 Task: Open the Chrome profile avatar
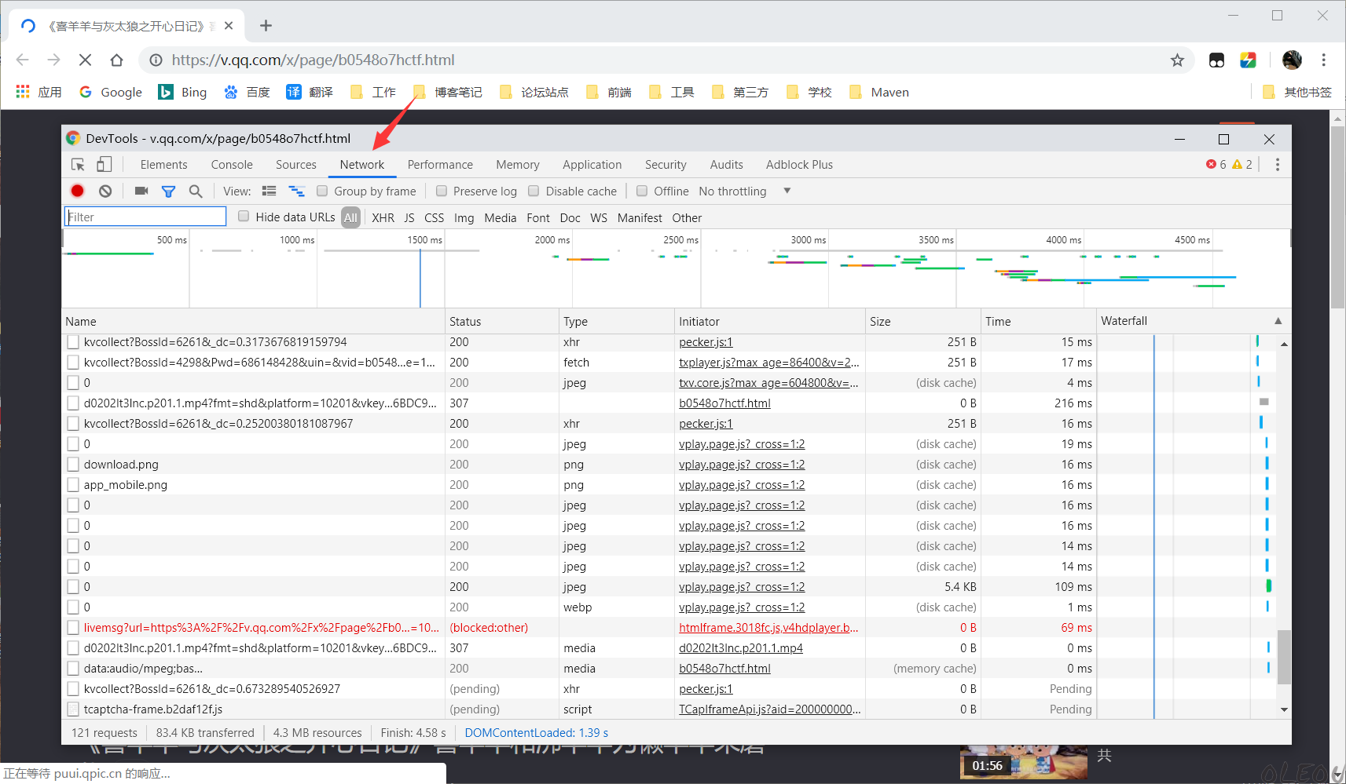click(1292, 60)
